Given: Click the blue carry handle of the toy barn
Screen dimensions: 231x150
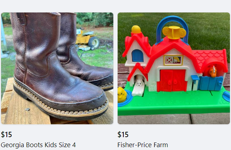Looking at the screenshot, I should click(x=172, y=28).
